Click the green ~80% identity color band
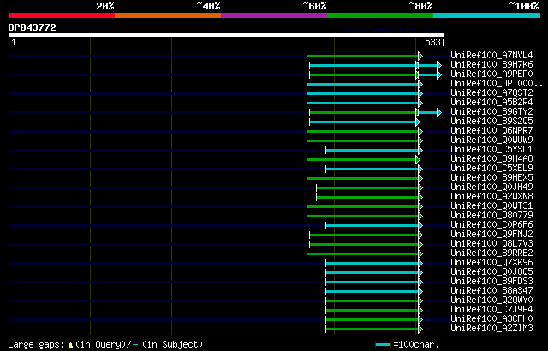 coord(380,15)
